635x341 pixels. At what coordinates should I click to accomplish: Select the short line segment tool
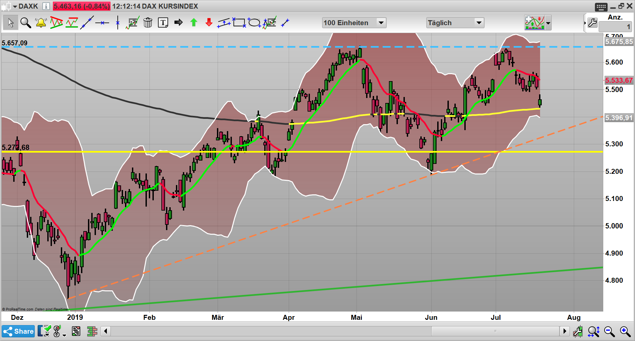pyautogui.click(x=285, y=23)
